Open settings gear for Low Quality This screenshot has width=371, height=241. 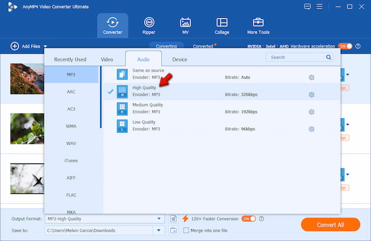(x=312, y=129)
